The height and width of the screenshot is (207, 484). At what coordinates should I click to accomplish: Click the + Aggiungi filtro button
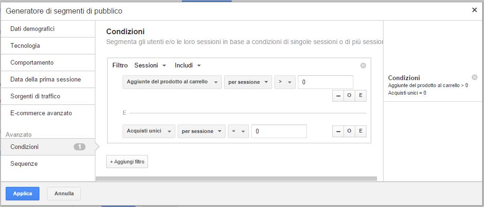(127, 162)
